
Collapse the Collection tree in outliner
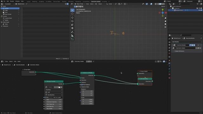tap(171, 8)
